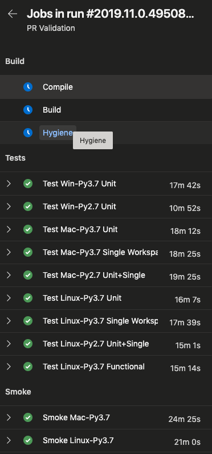The width and height of the screenshot is (212, 454).
Task: Click the 21m 0s duration
Action: 187,442
